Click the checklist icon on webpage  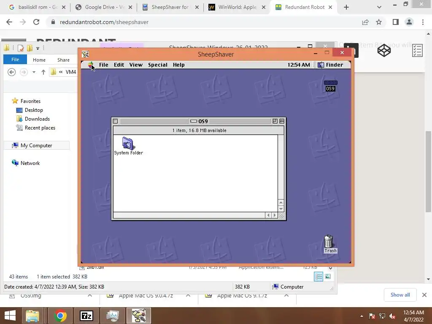417,51
